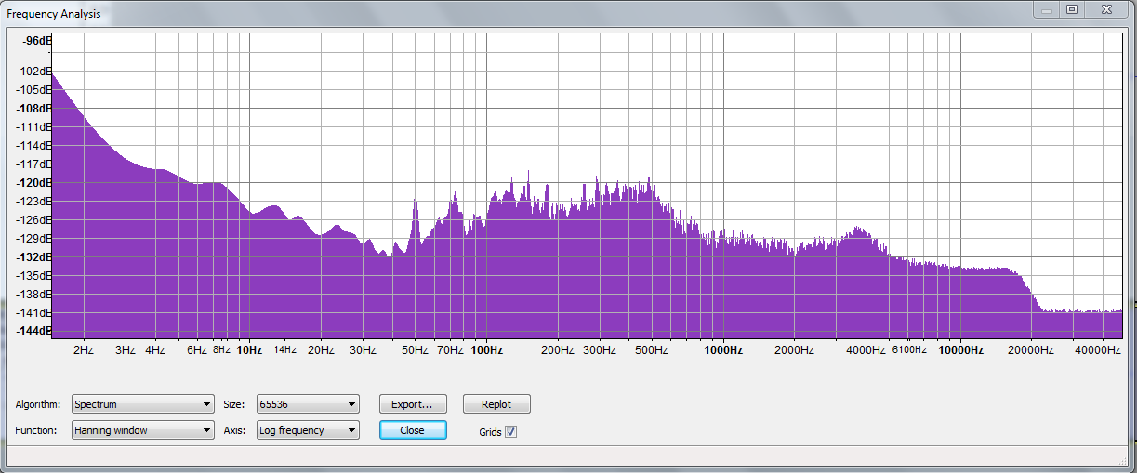Click the -132dB level label

(x=35, y=257)
